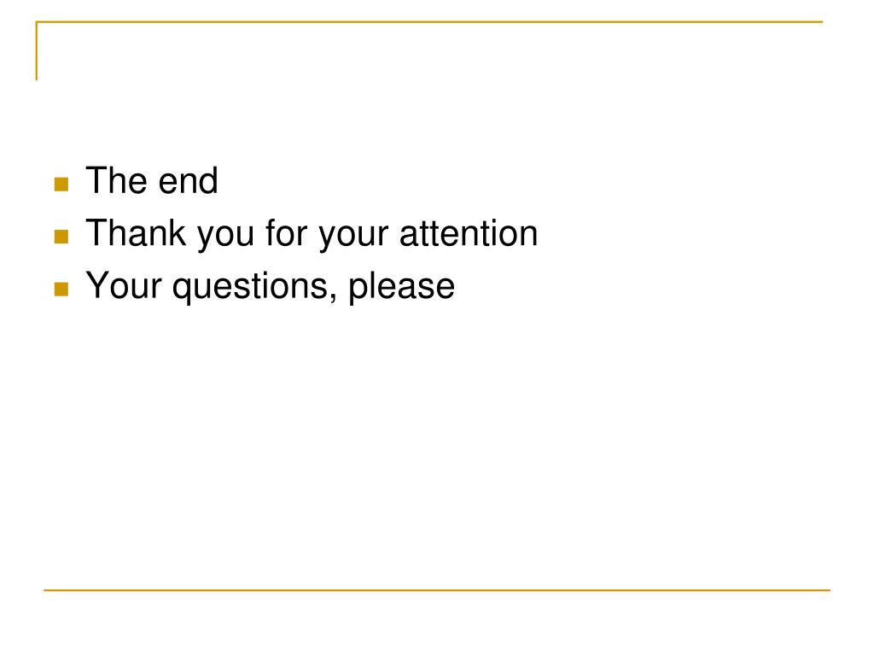Click the word "Thank" in second bullet
Image resolution: width=874 pixels, height=656 pixels.
tap(136, 233)
